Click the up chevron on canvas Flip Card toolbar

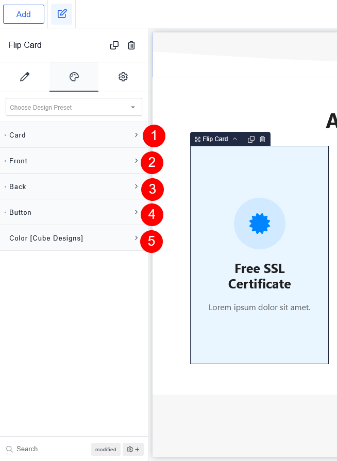235,139
